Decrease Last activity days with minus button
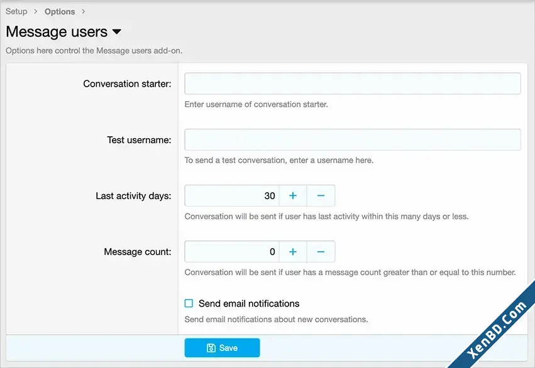 click(321, 195)
